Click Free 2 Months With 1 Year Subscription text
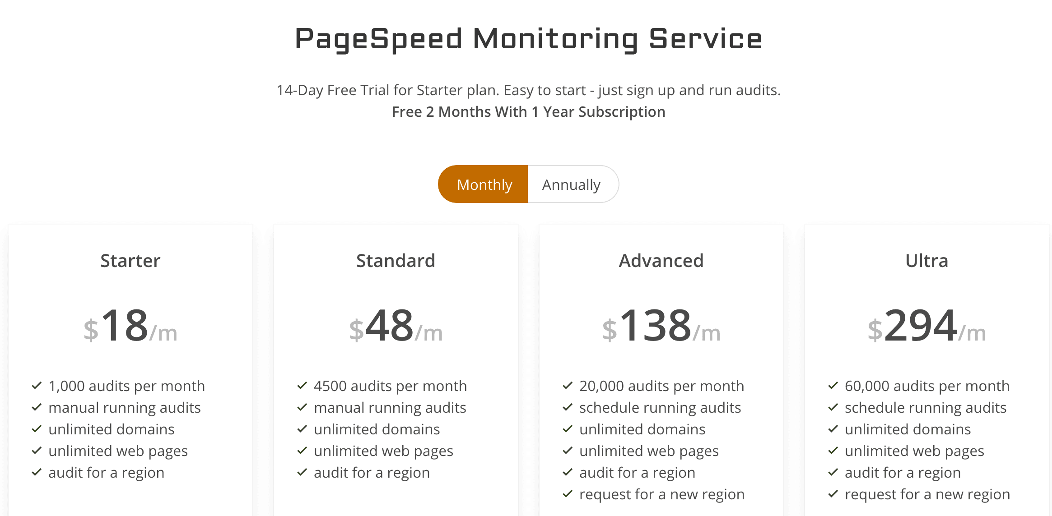 click(x=528, y=112)
